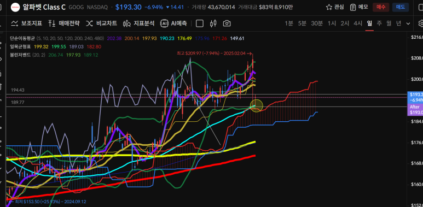This screenshot has height=207, width=423.
Task: Click the 189.12 Bollinger lower band value
Action: pos(91,55)
